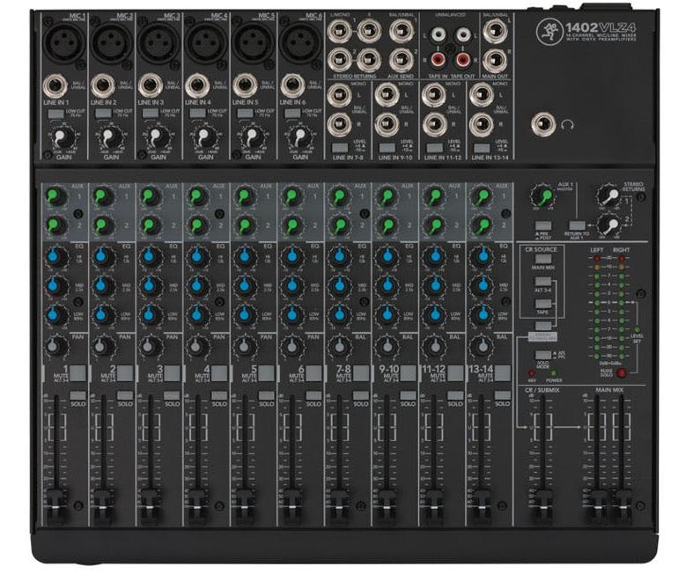Select ALT 3-4 as the CR source
700x574 pixels.
tap(543, 282)
